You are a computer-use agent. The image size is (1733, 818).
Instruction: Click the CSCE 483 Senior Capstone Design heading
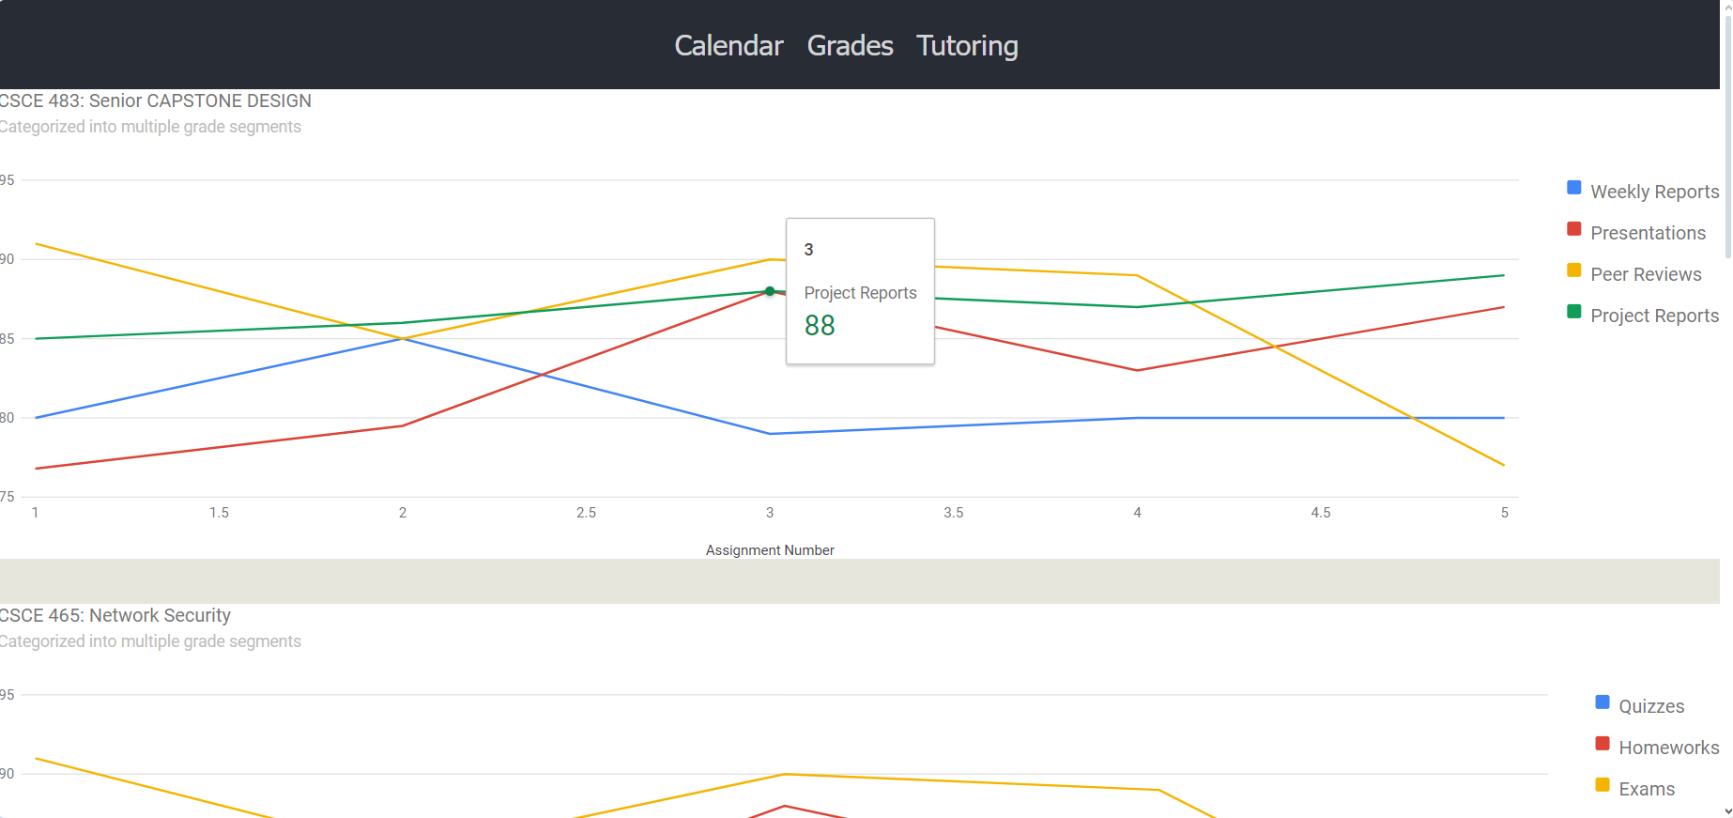155,100
